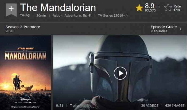Open the 459 IMAGES gallery
187x110 pixels.
(x=175, y=105)
